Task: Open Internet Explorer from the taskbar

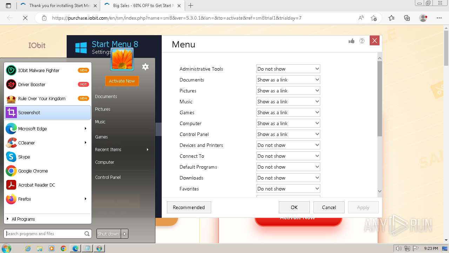Action: 28,248
